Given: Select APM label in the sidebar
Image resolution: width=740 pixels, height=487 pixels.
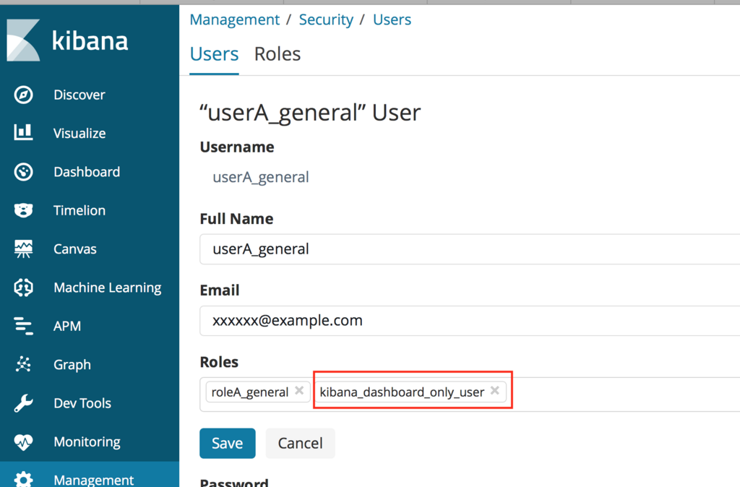Looking at the screenshot, I should tap(67, 326).
